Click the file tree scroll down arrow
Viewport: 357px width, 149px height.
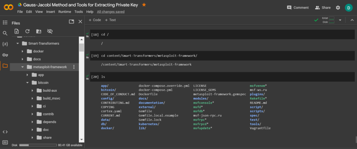(82, 140)
